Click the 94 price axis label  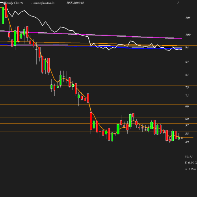(x=187, y=47)
